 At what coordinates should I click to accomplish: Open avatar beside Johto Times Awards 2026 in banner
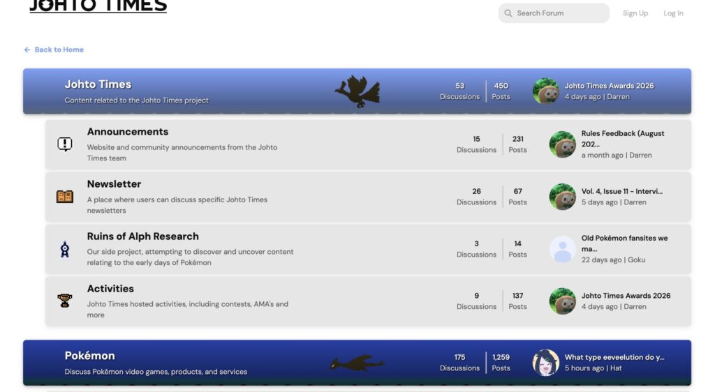pos(545,91)
